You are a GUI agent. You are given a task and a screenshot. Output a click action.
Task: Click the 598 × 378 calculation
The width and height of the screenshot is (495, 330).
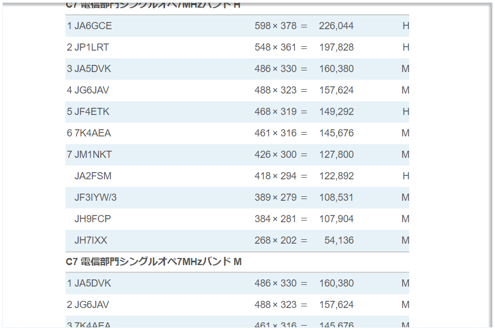coord(276,26)
